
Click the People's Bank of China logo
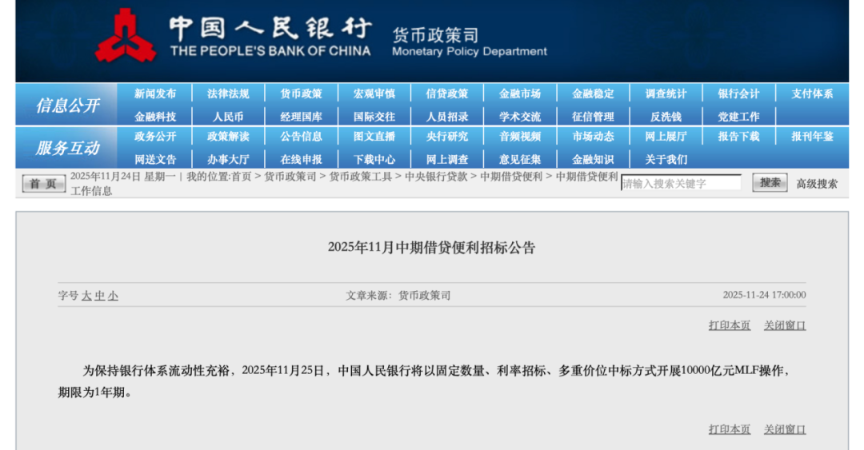click(x=126, y=35)
